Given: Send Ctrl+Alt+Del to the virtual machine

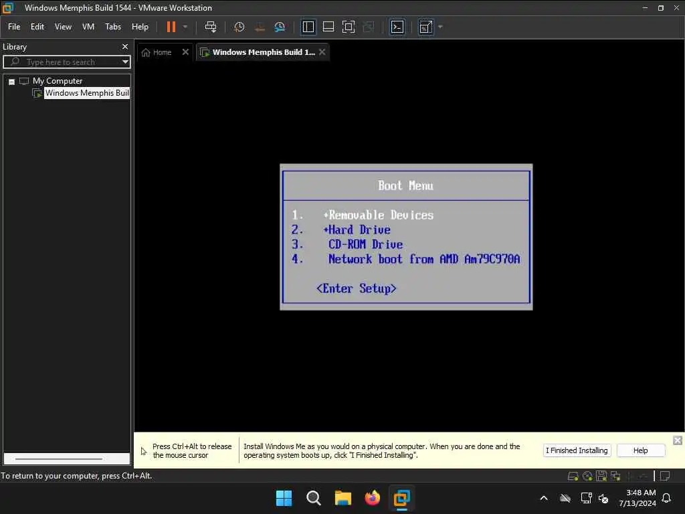Looking at the screenshot, I should click(x=211, y=27).
